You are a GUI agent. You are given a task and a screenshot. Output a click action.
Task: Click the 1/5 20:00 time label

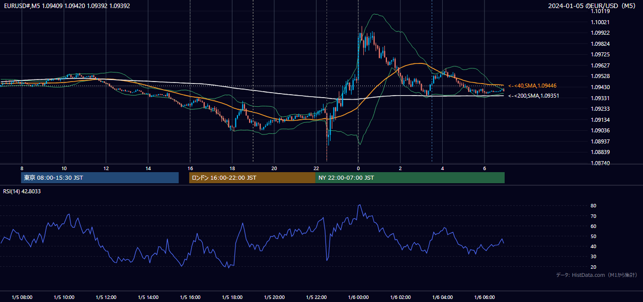[x=274, y=297]
